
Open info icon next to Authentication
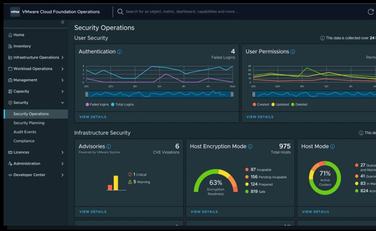click(x=119, y=52)
